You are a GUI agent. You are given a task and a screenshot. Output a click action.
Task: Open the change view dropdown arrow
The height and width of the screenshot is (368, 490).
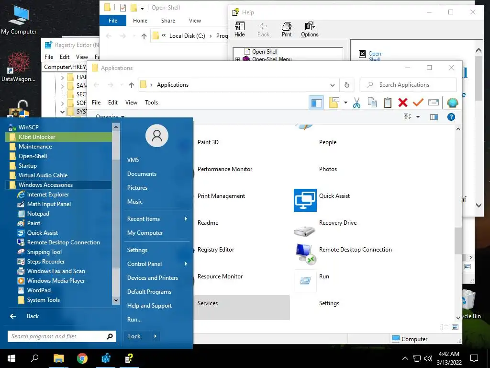point(418,117)
